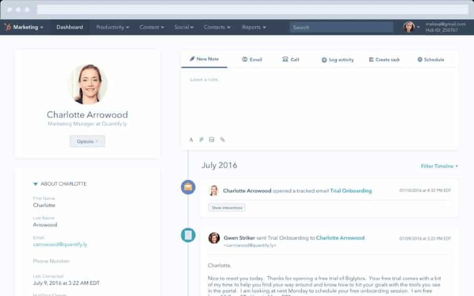The image size is (474, 296).
Task: Click Charlotte Arrowood's profile photo
Action: 88,84
